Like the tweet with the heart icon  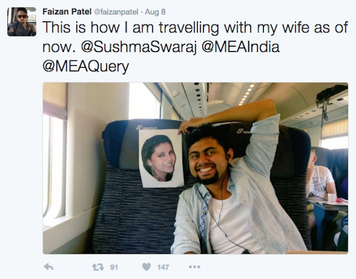(147, 267)
